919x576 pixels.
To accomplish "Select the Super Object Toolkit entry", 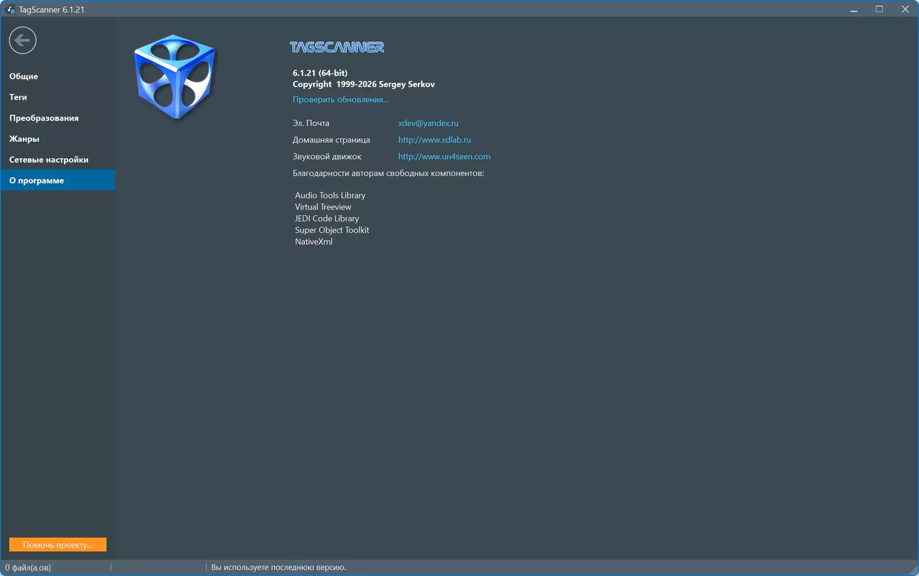I will point(332,230).
